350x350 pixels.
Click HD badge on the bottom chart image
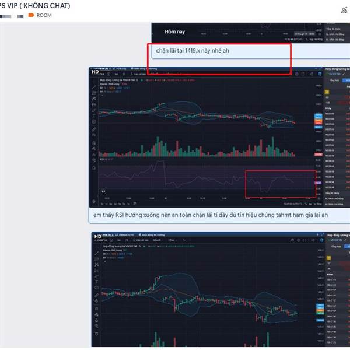(98, 236)
